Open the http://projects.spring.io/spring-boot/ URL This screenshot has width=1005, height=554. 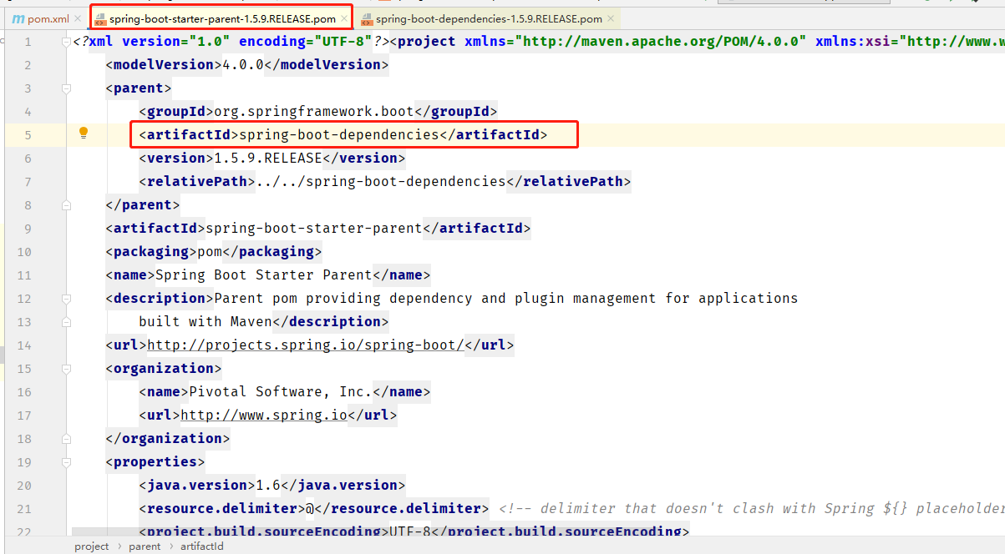point(305,345)
